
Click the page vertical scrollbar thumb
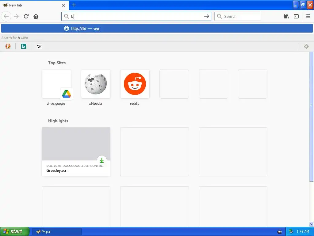(x=312, y=116)
